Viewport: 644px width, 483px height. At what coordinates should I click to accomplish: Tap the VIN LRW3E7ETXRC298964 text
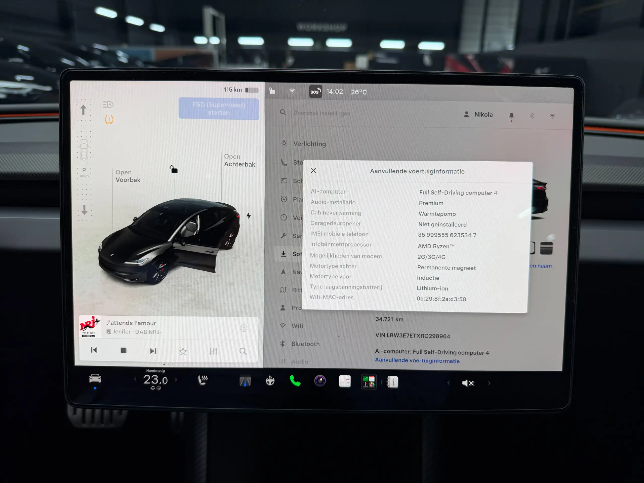[x=413, y=336]
